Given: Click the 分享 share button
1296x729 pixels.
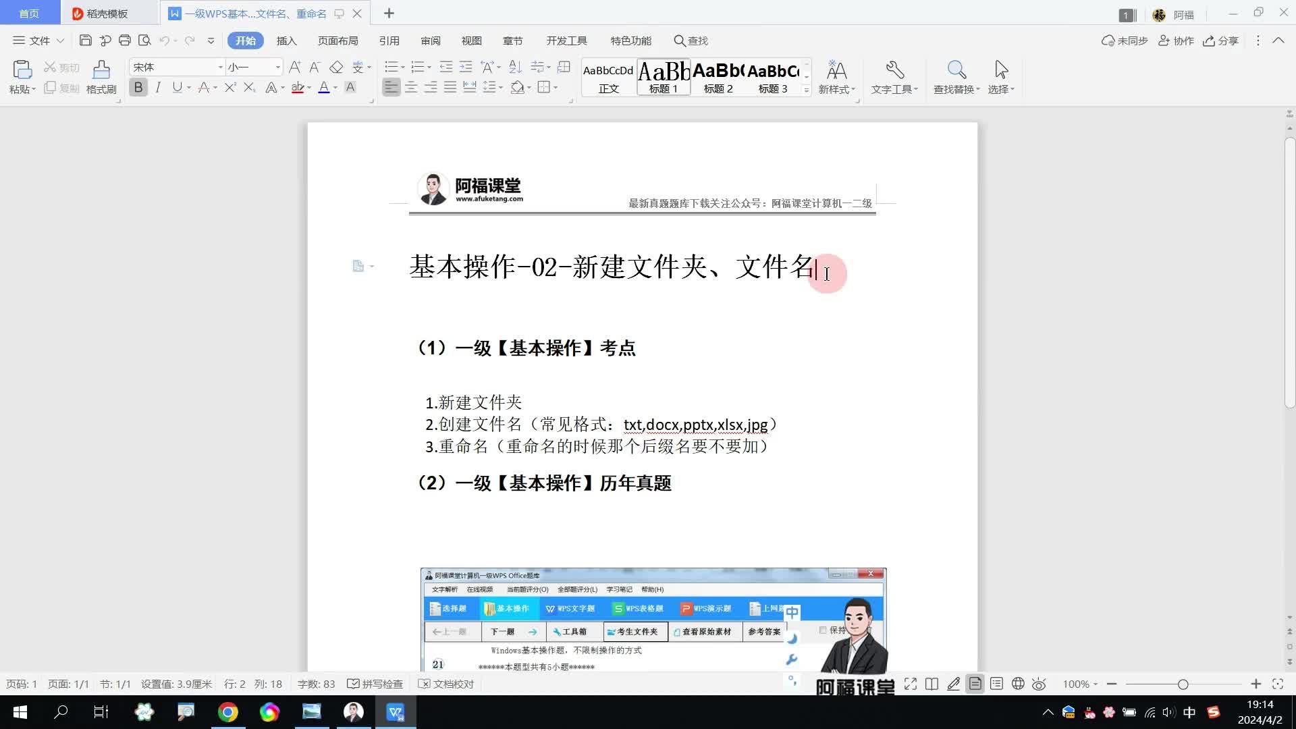Looking at the screenshot, I should click(x=1221, y=40).
